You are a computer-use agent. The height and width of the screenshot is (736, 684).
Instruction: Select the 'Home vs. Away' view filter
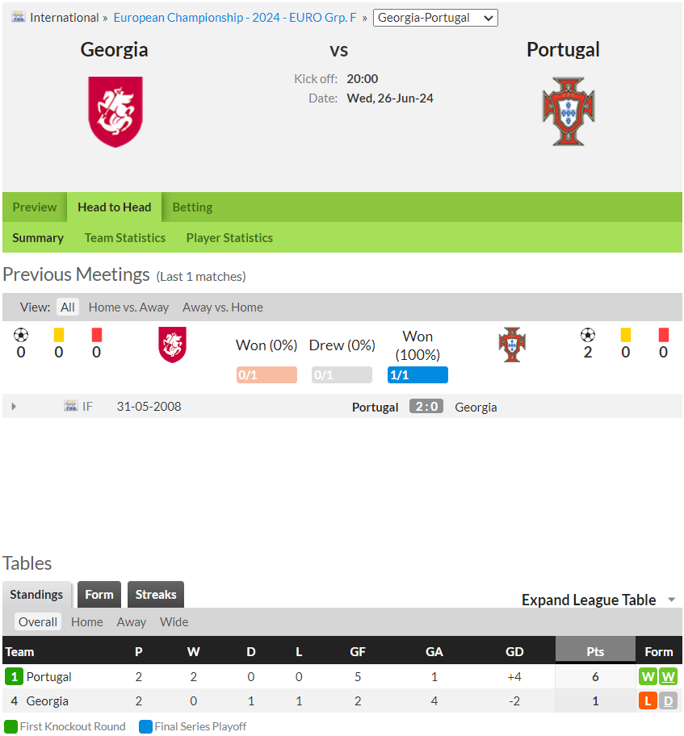coord(128,307)
